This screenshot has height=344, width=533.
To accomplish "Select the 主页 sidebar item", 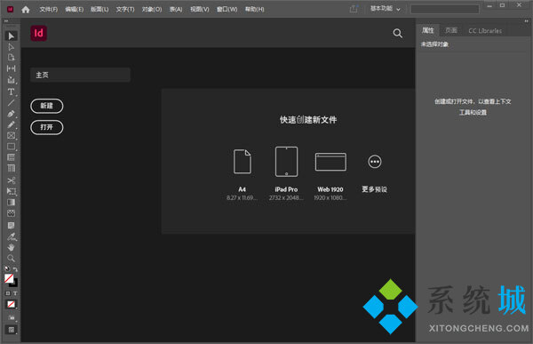I will point(80,75).
